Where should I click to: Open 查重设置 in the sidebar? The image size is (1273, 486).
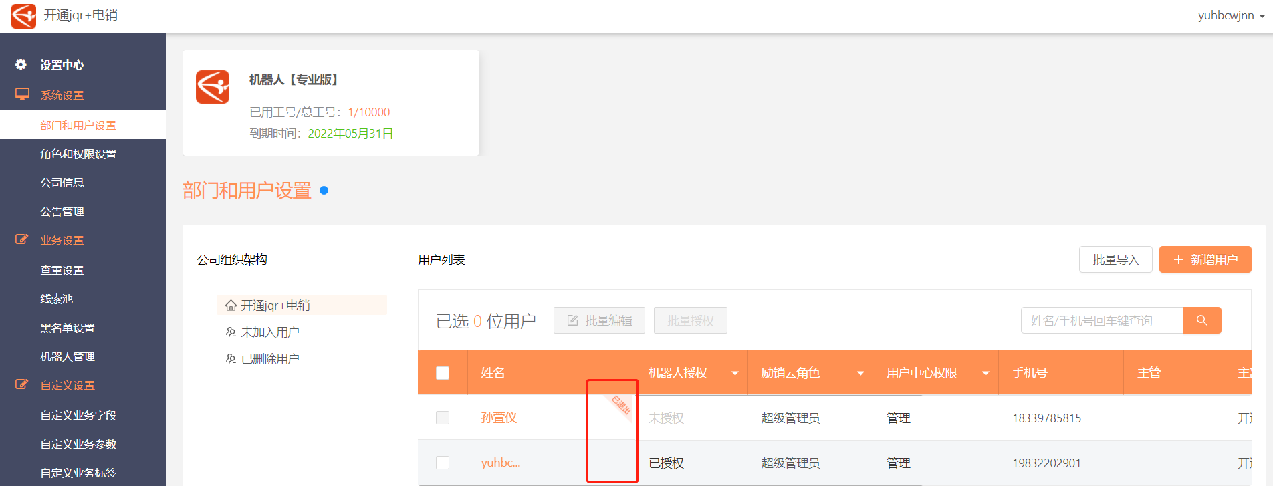[83, 270]
